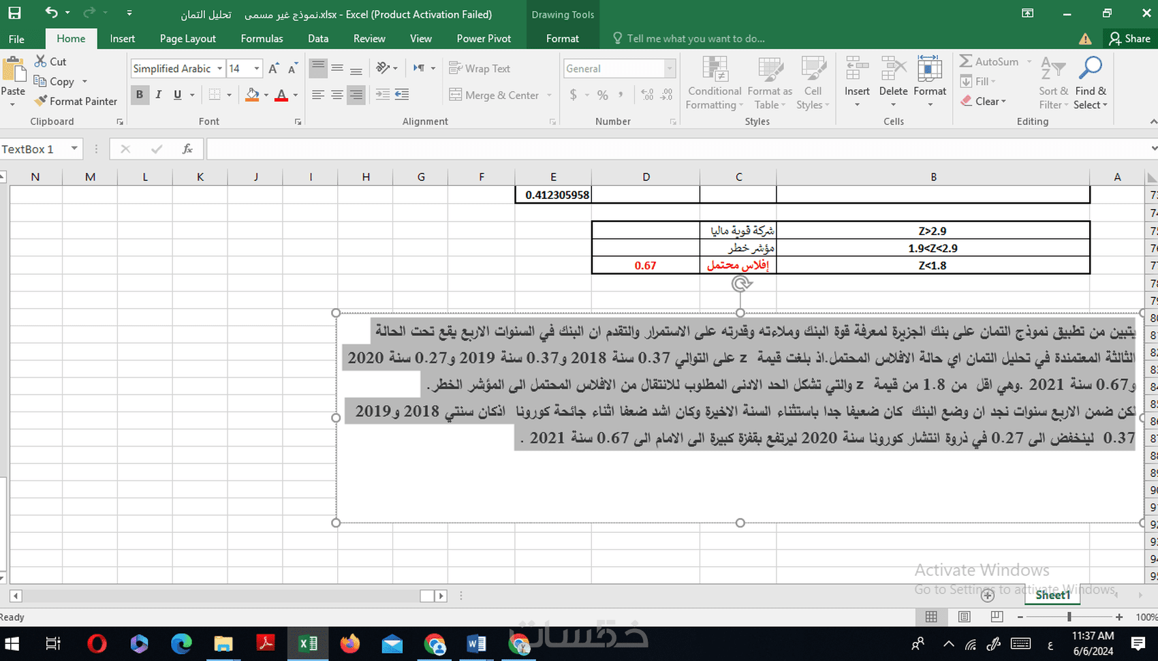1158x661 pixels.
Task: Click the Decrease Decimal icon
Action: 667,95
